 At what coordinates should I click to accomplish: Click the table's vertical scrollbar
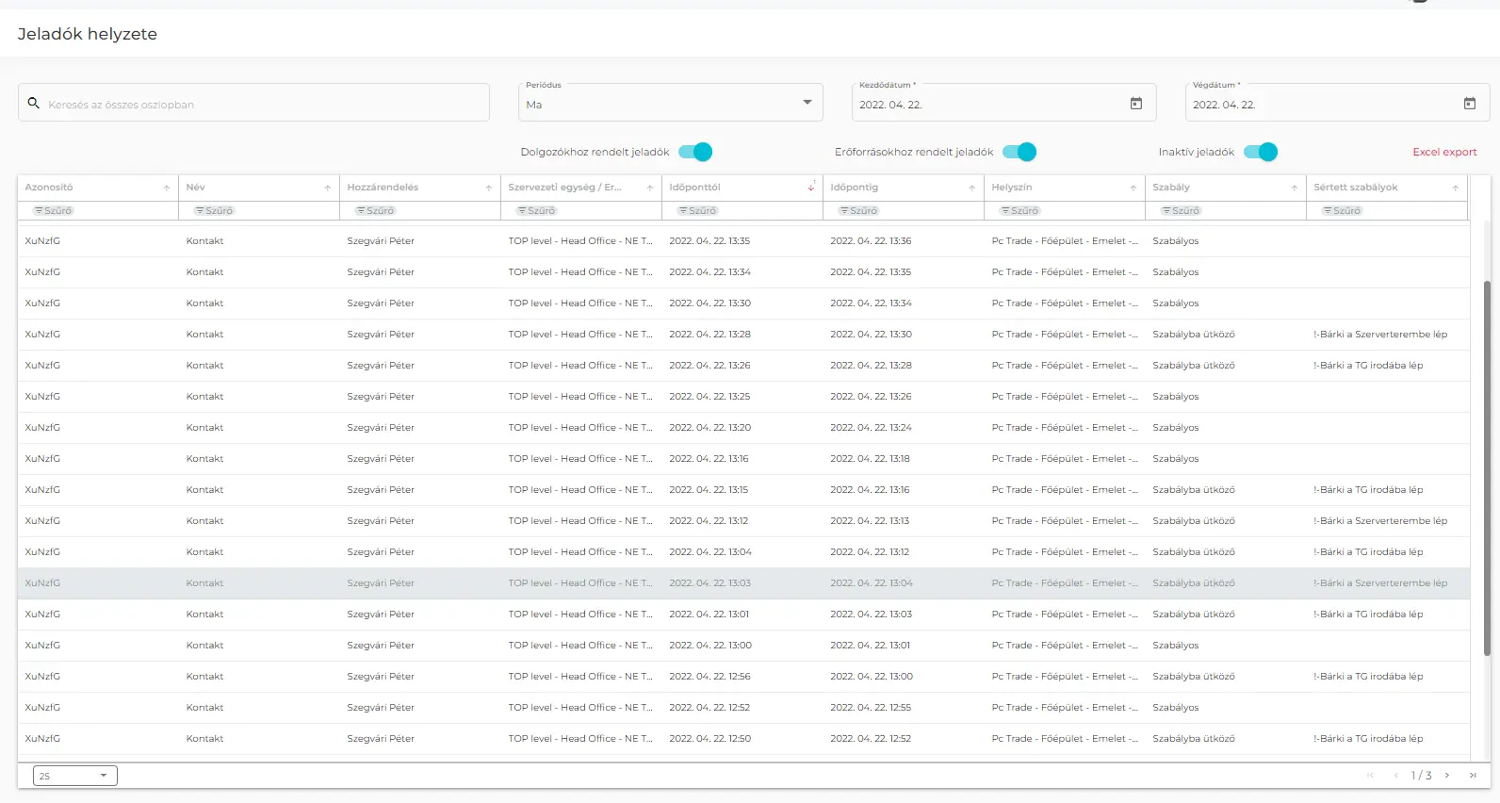click(x=1487, y=467)
